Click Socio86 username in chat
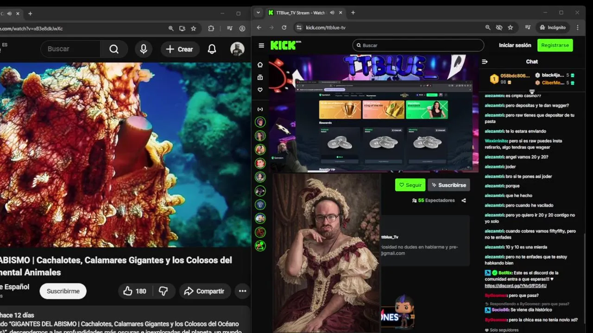593x333 pixels. click(x=499, y=309)
